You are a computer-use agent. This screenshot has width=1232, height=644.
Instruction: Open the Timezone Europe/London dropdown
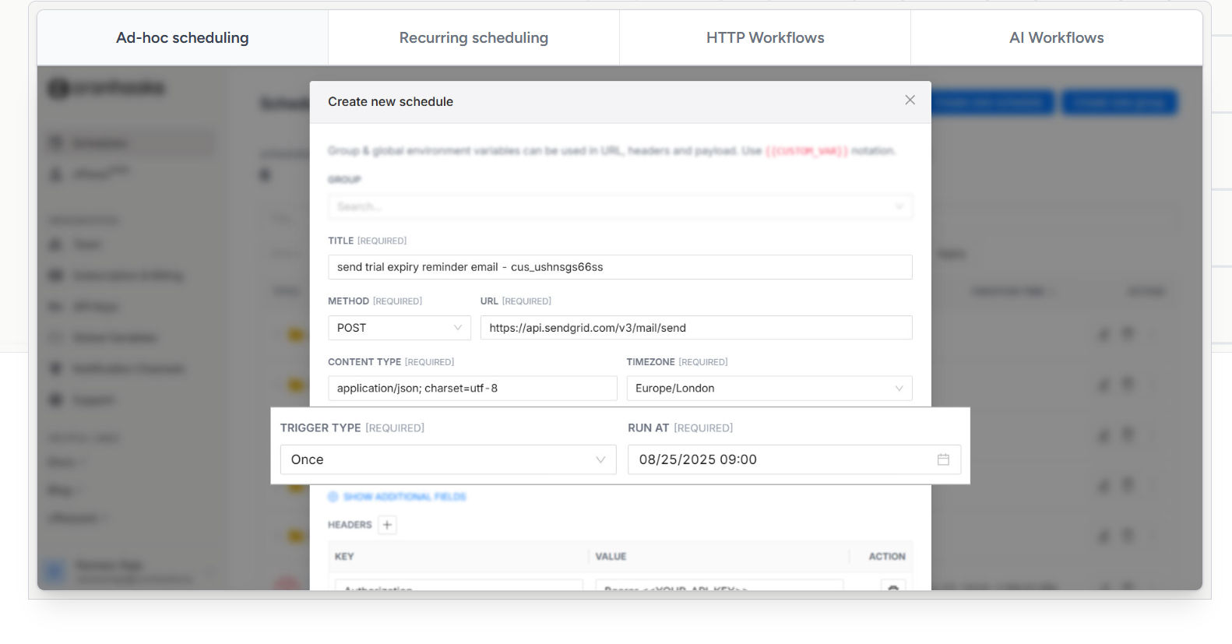(x=769, y=389)
